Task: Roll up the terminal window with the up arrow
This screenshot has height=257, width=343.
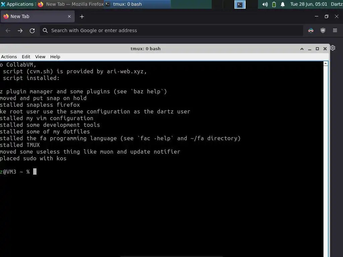Action: (302, 49)
